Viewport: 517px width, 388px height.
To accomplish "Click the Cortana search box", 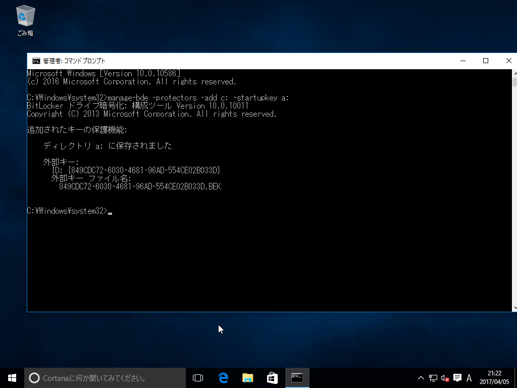I will (105, 378).
